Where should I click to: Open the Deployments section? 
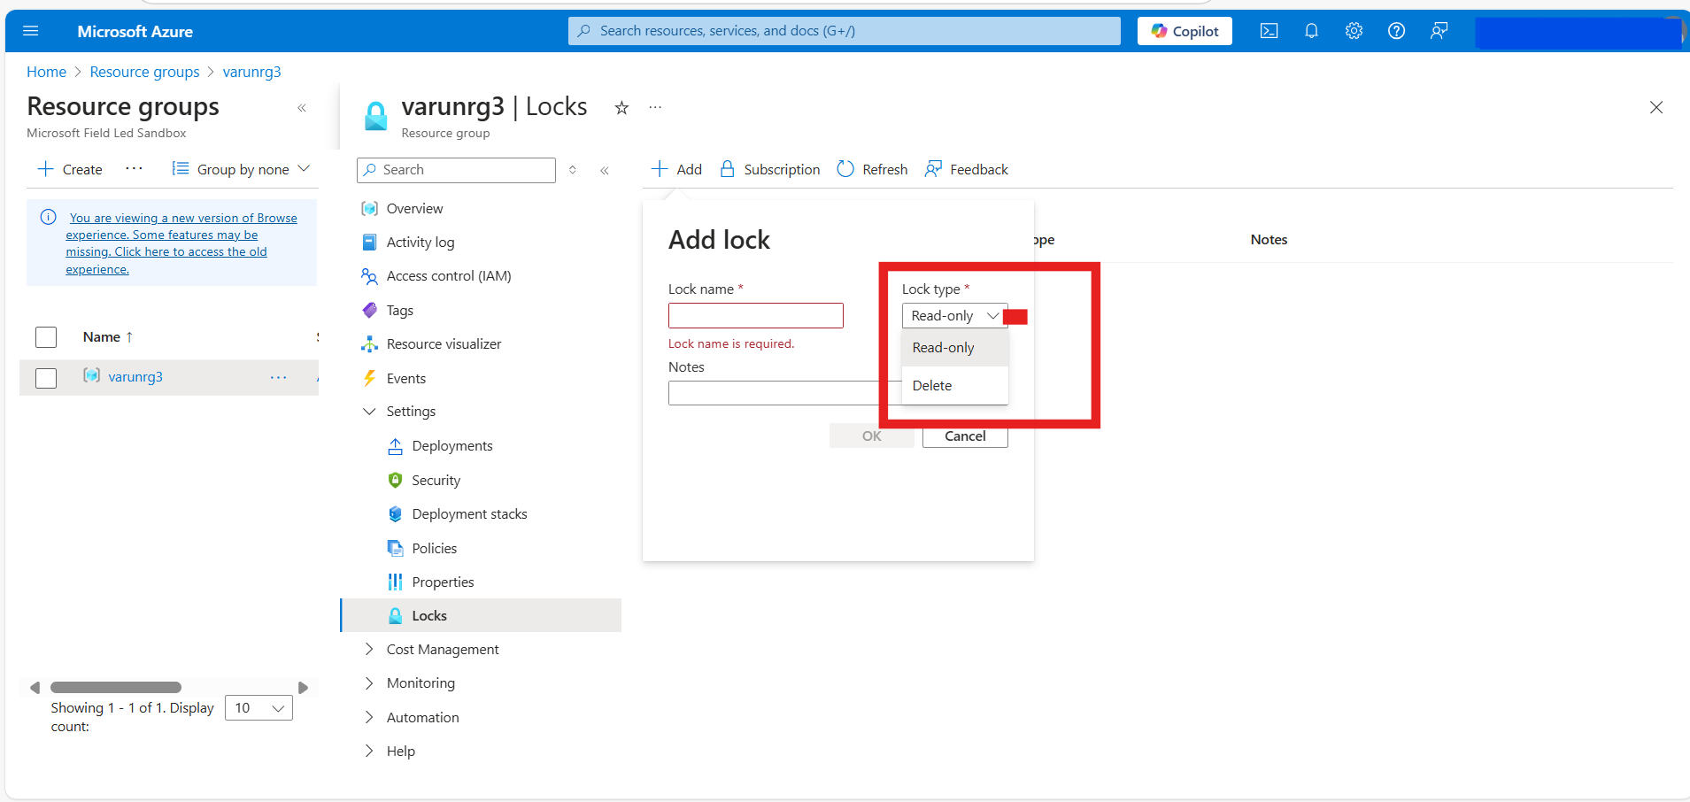[451, 445]
